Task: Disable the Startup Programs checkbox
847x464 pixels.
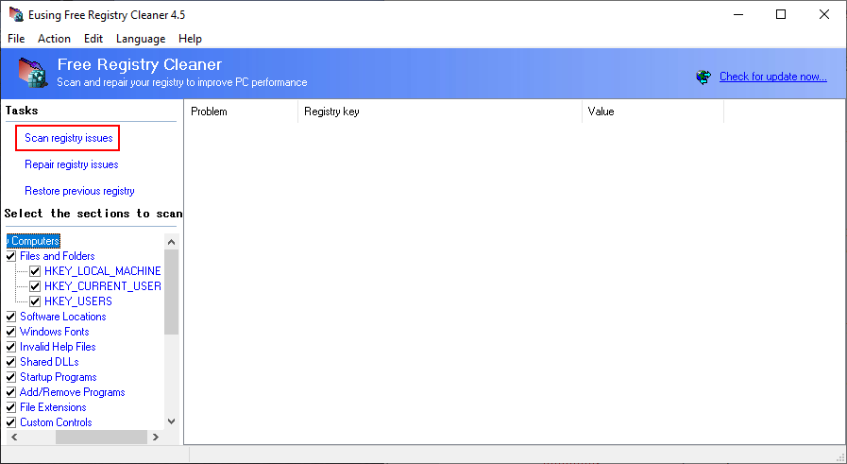Action: [11, 377]
